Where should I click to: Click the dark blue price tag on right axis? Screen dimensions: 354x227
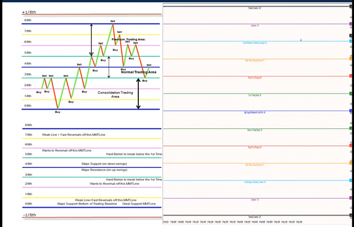(x=351, y=111)
